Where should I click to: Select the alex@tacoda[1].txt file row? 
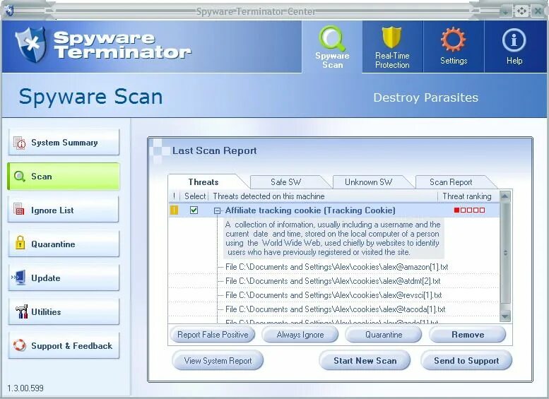[x=335, y=309]
